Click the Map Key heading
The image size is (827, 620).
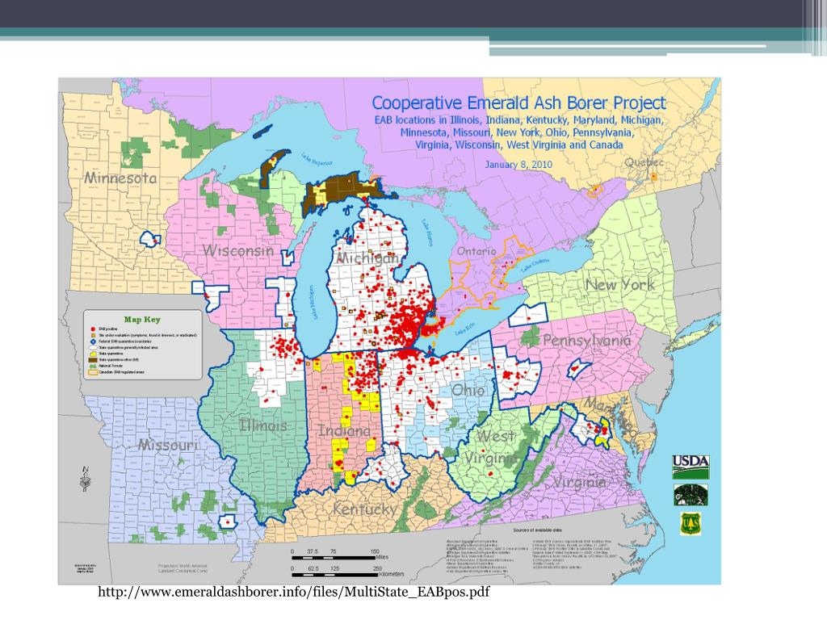pos(141,320)
